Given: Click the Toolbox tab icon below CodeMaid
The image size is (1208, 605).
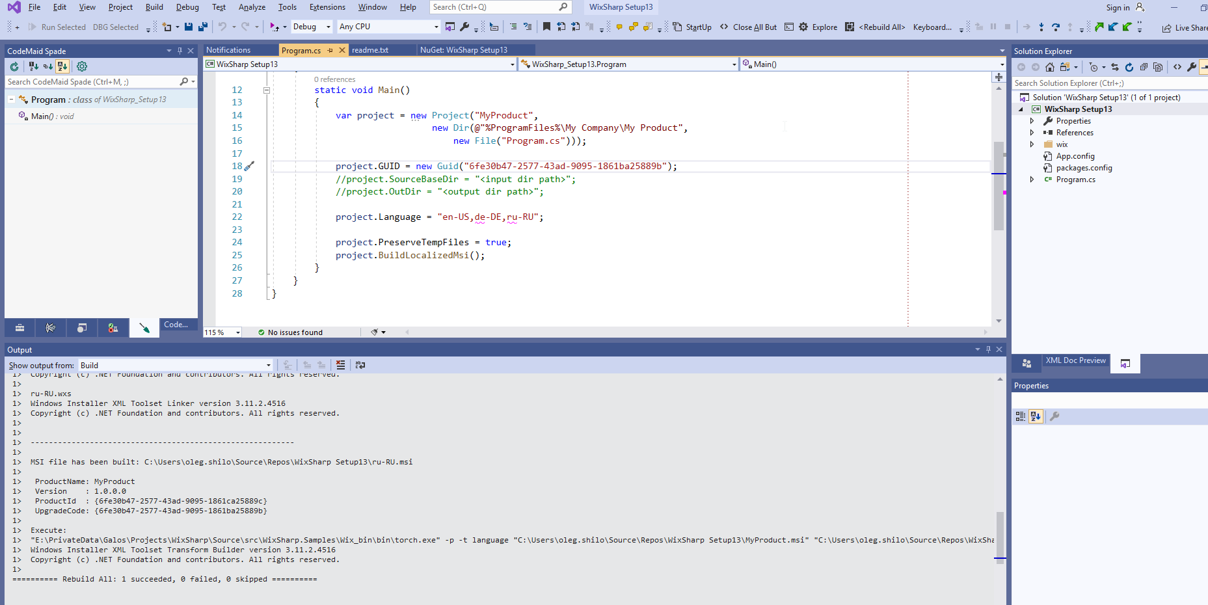Looking at the screenshot, I should click(20, 328).
